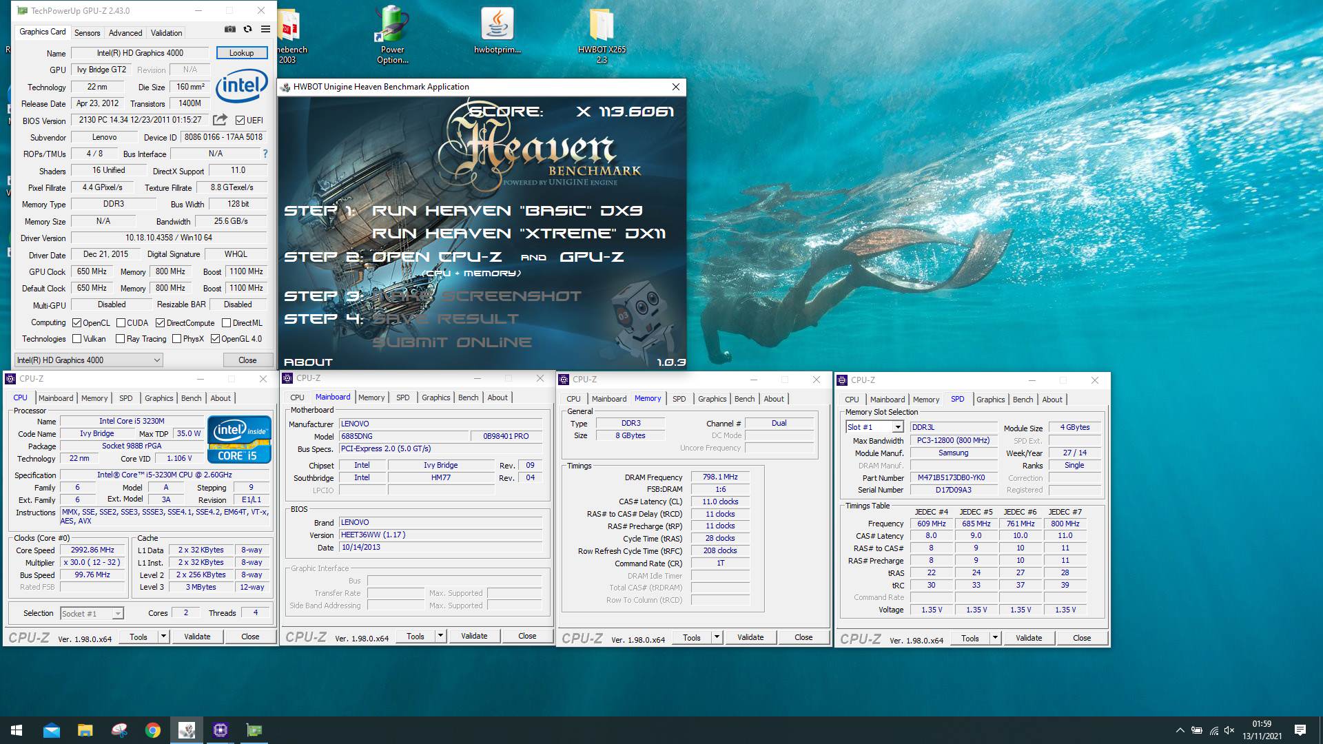Image resolution: width=1323 pixels, height=744 pixels.
Task: Expand Tools arrow in CPU-Z SPD window
Action: pos(995,638)
